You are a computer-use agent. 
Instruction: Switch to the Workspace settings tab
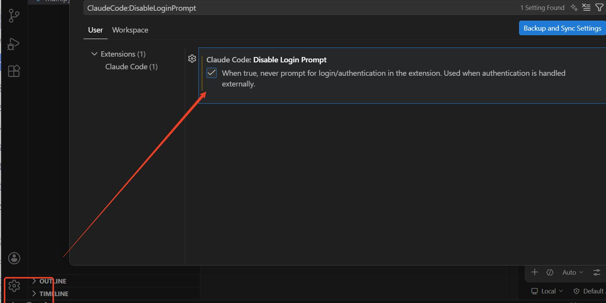click(x=130, y=30)
